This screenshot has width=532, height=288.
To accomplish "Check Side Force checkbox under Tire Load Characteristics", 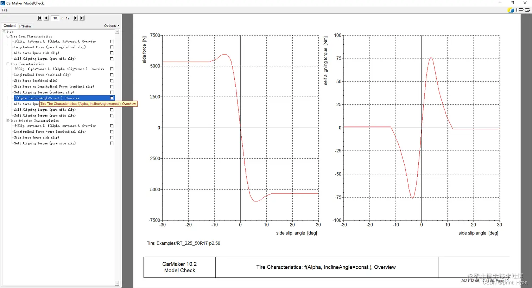I will [112, 53].
